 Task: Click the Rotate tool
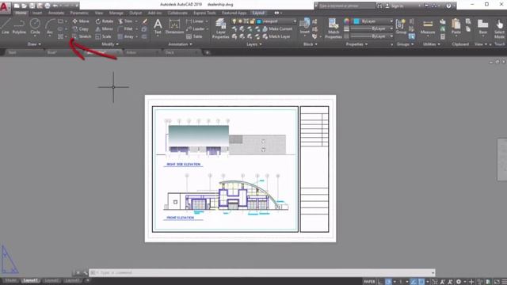pyautogui.click(x=104, y=21)
